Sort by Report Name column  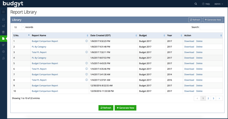click(60, 35)
